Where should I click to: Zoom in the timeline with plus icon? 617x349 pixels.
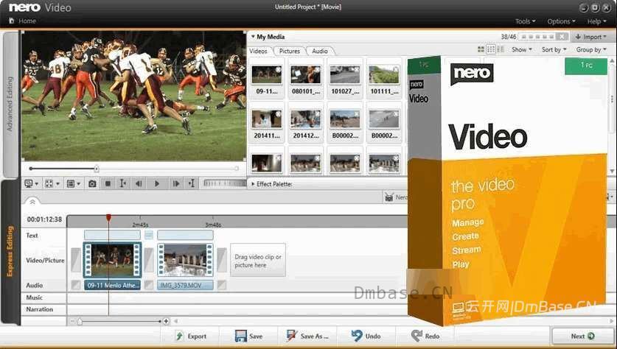(166, 321)
